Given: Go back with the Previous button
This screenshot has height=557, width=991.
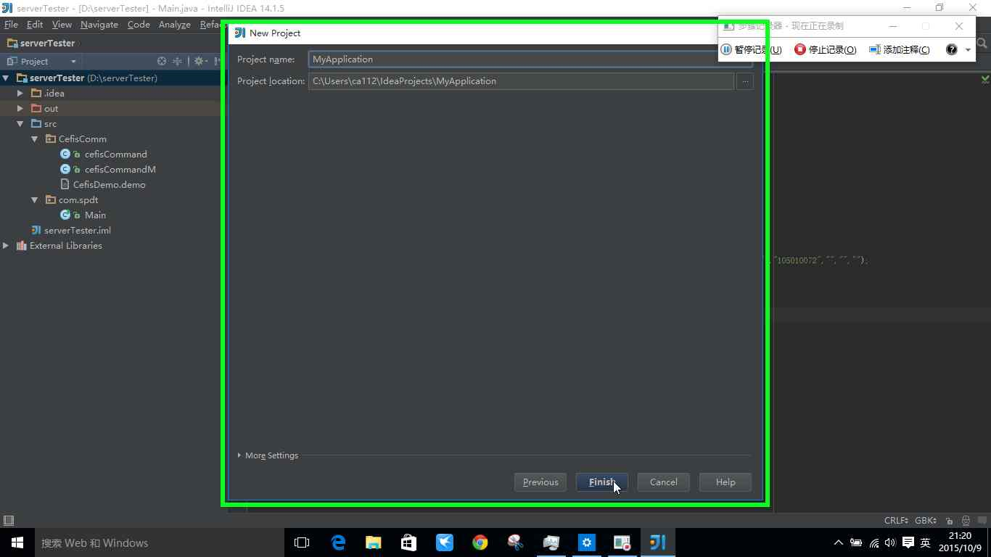Looking at the screenshot, I should [x=540, y=482].
